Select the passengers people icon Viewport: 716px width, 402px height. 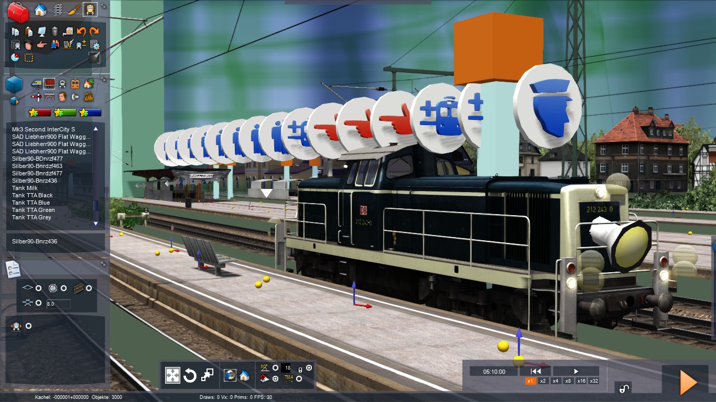coord(55,44)
